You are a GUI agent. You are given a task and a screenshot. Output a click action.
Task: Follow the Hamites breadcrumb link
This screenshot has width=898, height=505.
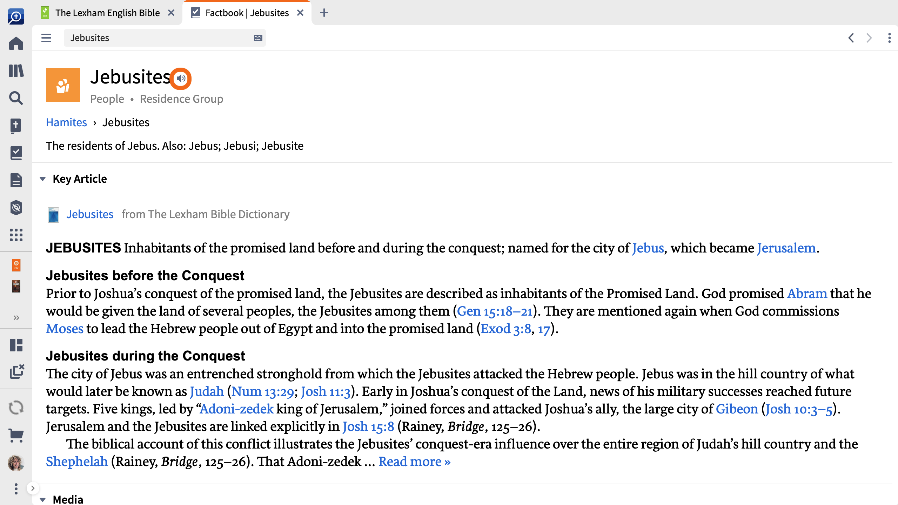[x=66, y=122]
